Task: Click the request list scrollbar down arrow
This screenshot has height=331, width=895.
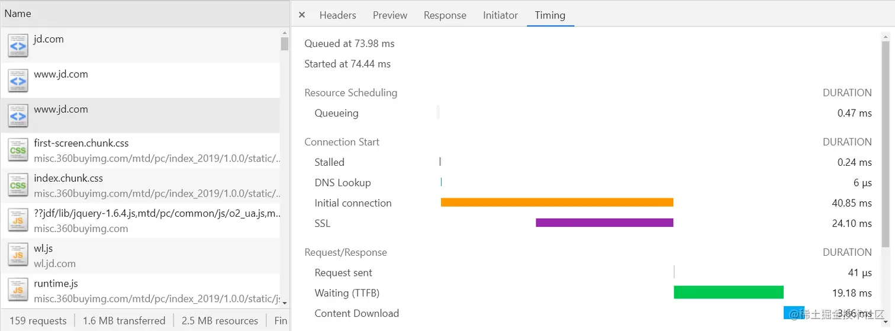Action: tap(285, 303)
